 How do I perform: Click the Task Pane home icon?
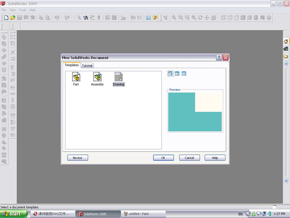pyautogui.click(x=286, y=41)
